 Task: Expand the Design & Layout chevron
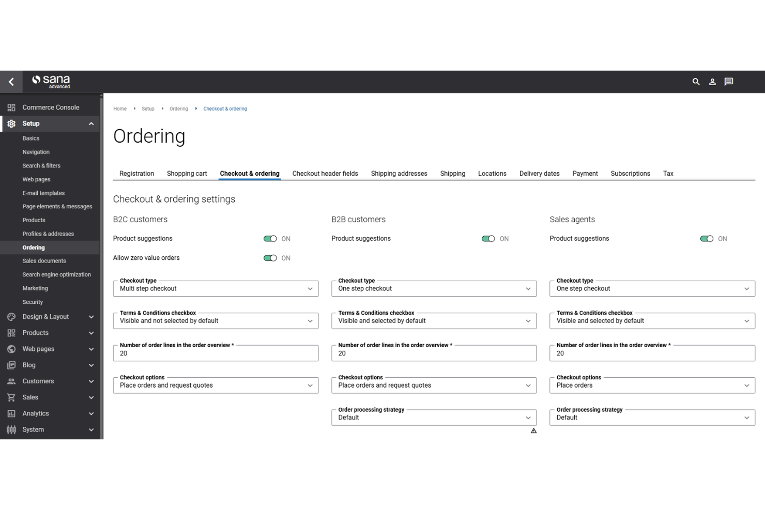(91, 317)
